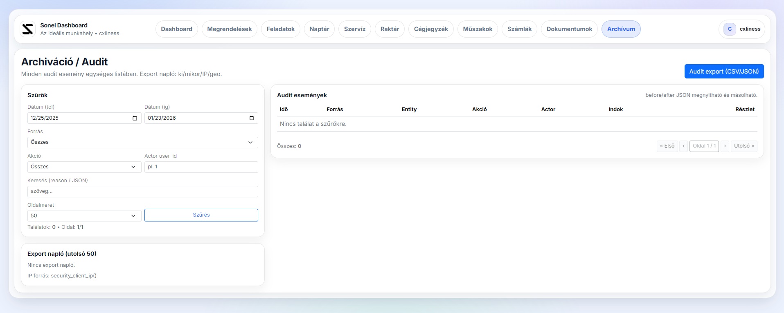784x313 pixels.
Task: Change the Oldalméret page size dropdown
Action: point(84,216)
